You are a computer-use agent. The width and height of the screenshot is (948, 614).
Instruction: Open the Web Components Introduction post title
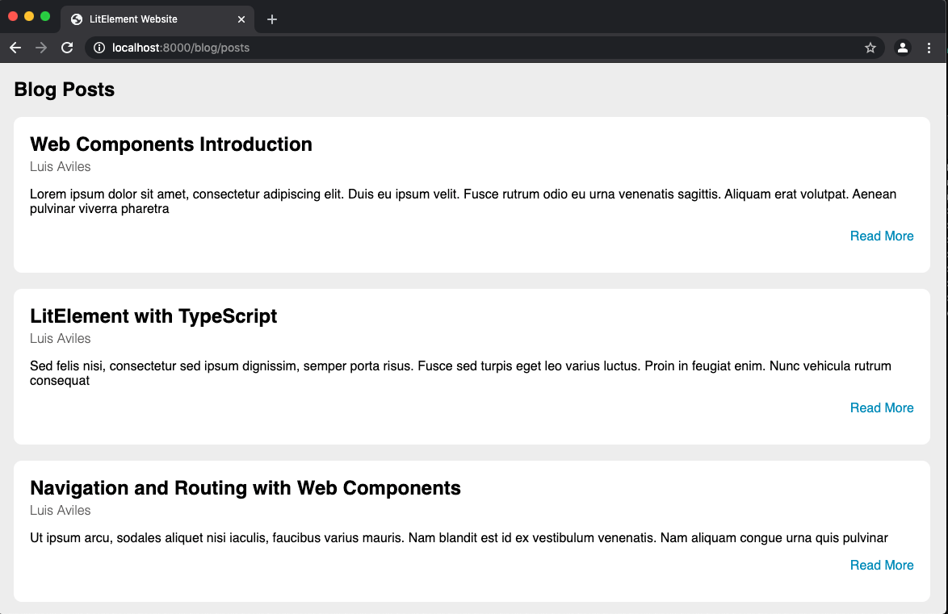click(x=170, y=144)
